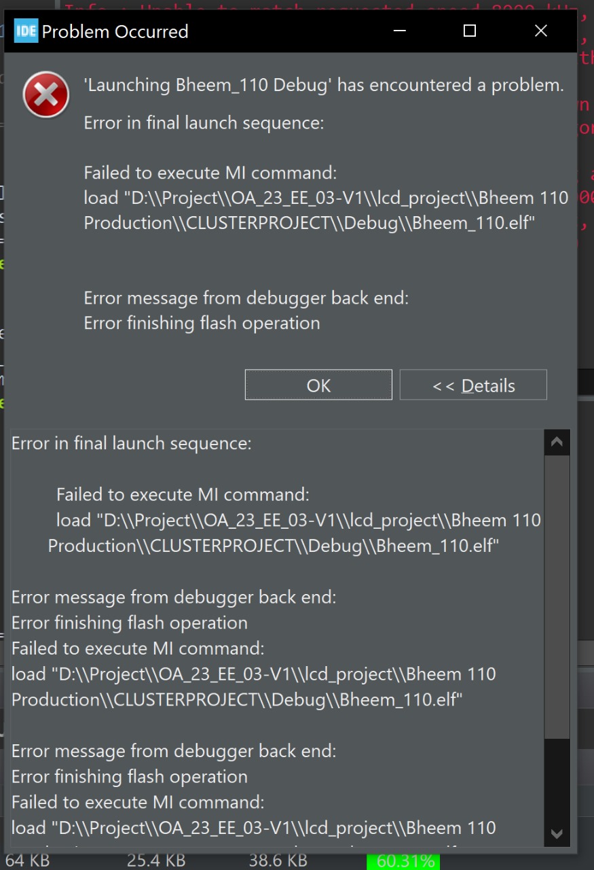Confirm the error with OK
Image resolution: width=594 pixels, height=870 pixels.
[318, 385]
